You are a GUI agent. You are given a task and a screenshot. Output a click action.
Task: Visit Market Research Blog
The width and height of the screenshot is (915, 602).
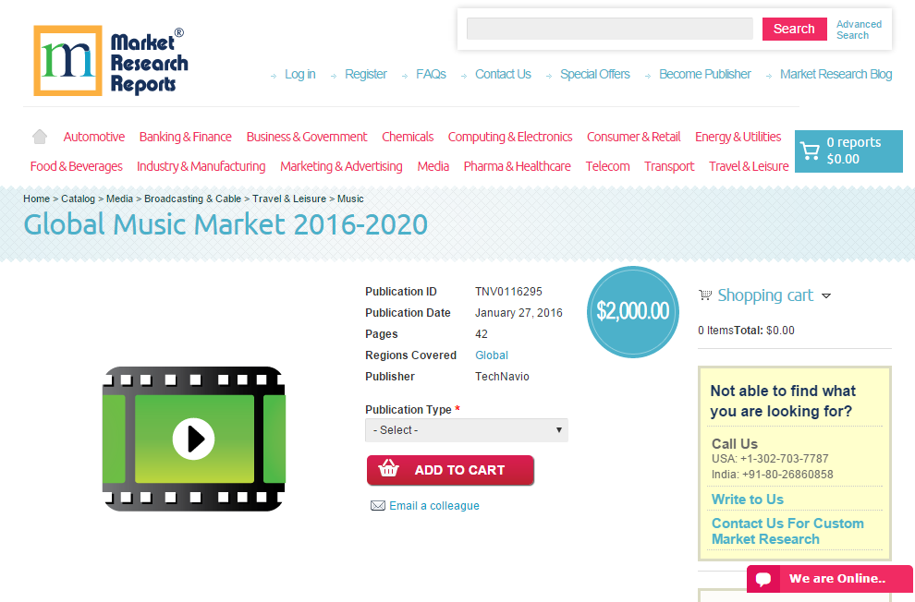[x=836, y=74]
